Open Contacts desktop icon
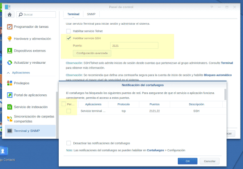 pyautogui.click(x=4, y=151)
